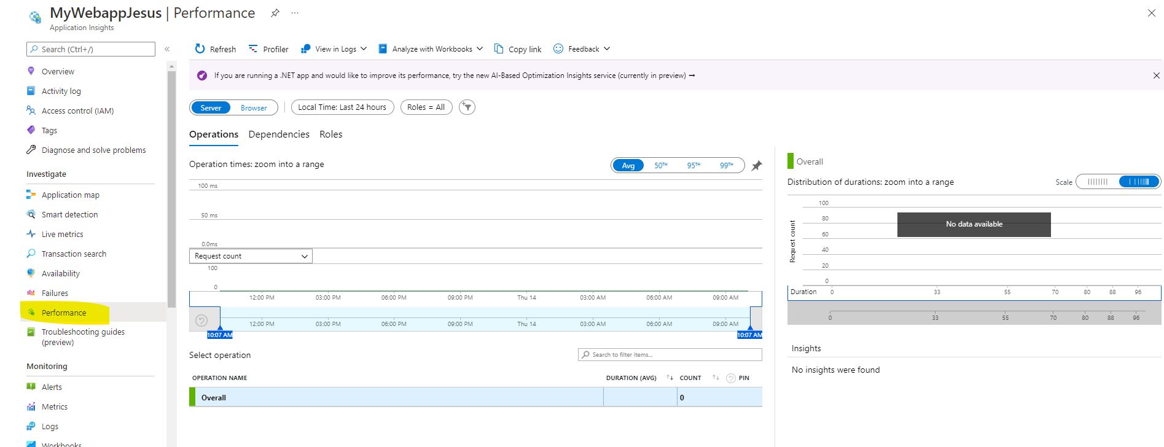
Task: Open Access control (IAM)
Action: click(77, 111)
